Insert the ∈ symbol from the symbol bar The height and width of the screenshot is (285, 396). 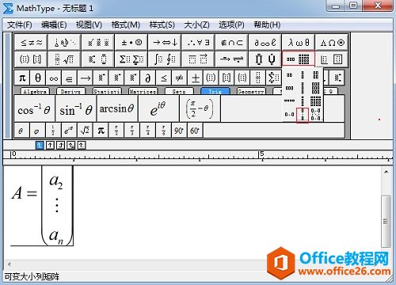pyautogui.click(x=69, y=78)
